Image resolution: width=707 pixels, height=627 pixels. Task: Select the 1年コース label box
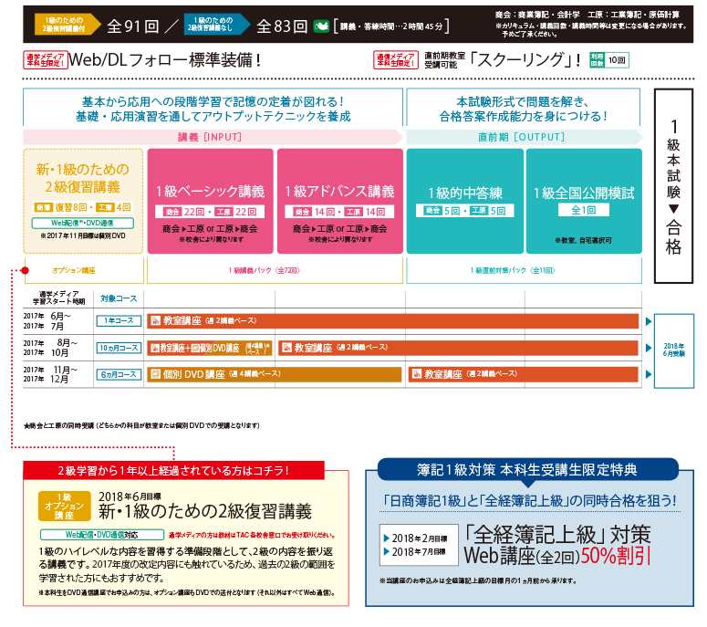coord(118,321)
